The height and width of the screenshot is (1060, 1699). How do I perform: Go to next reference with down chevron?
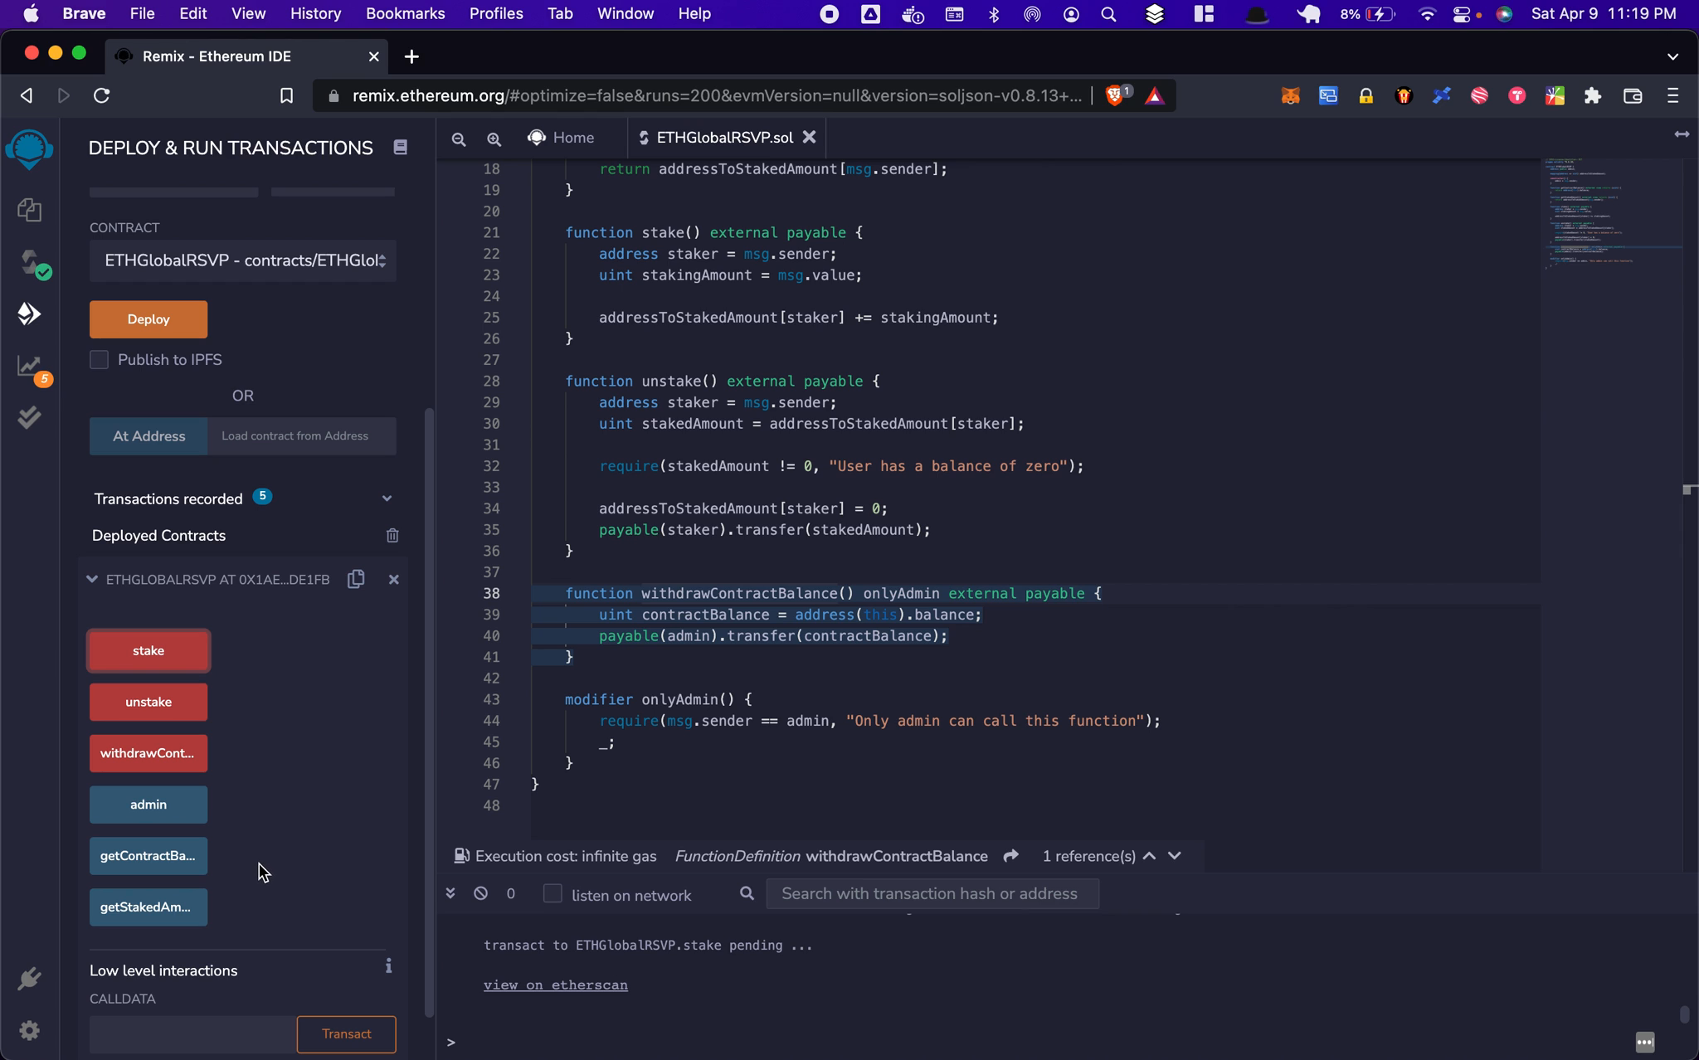click(x=1175, y=856)
